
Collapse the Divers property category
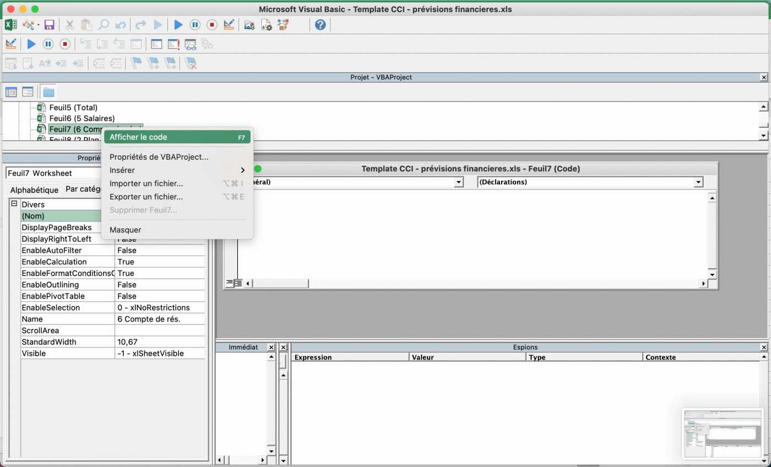(x=14, y=204)
